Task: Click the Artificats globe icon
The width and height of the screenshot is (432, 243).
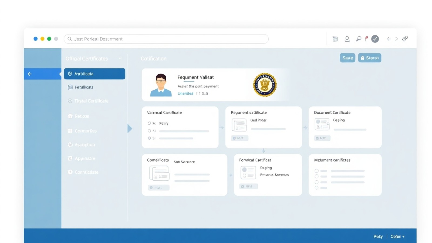Action: pyautogui.click(x=70, y=74)
